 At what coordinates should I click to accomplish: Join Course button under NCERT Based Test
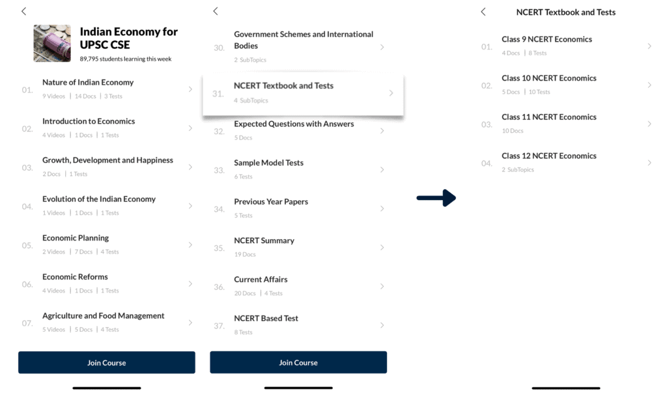pyautogui.click(x=298, y=363)
